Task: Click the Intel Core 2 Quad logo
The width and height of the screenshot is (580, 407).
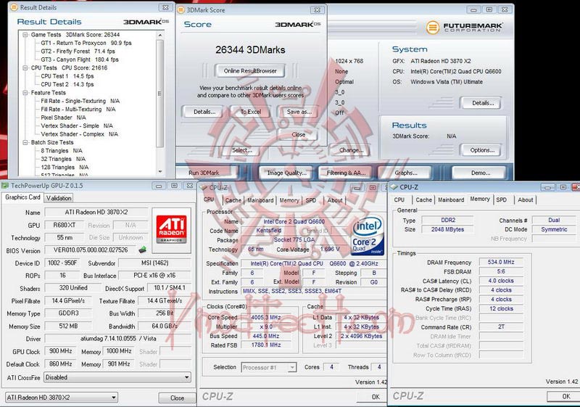Action: [x=368, y=236]
